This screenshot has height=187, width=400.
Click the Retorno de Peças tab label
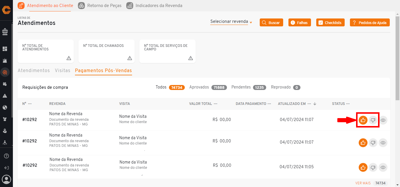[x=104, y=6]
